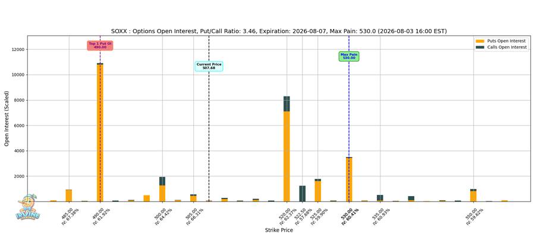This screenshot has height=237, width=535.
Task: Click the orange Puts Open Interest legend swatch
Action: [x=480, y=41]
